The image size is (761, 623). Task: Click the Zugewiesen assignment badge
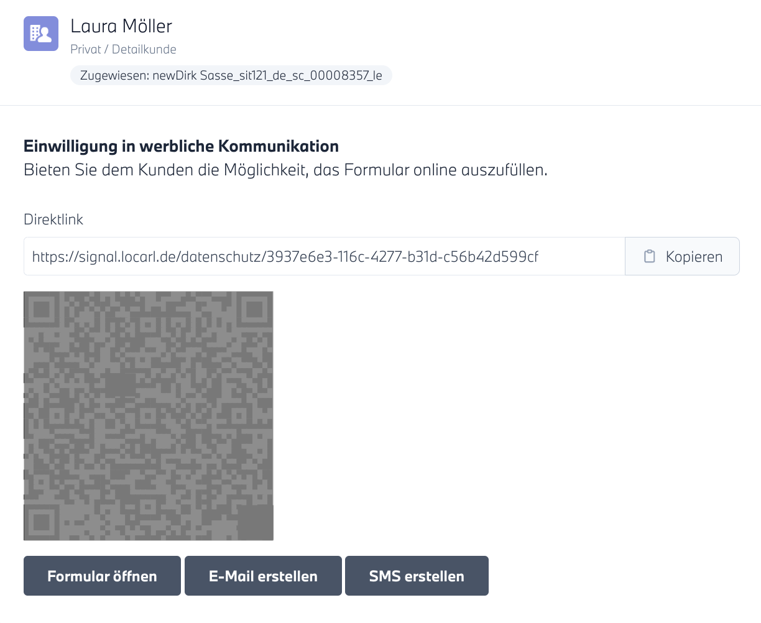tap(231, 76)
